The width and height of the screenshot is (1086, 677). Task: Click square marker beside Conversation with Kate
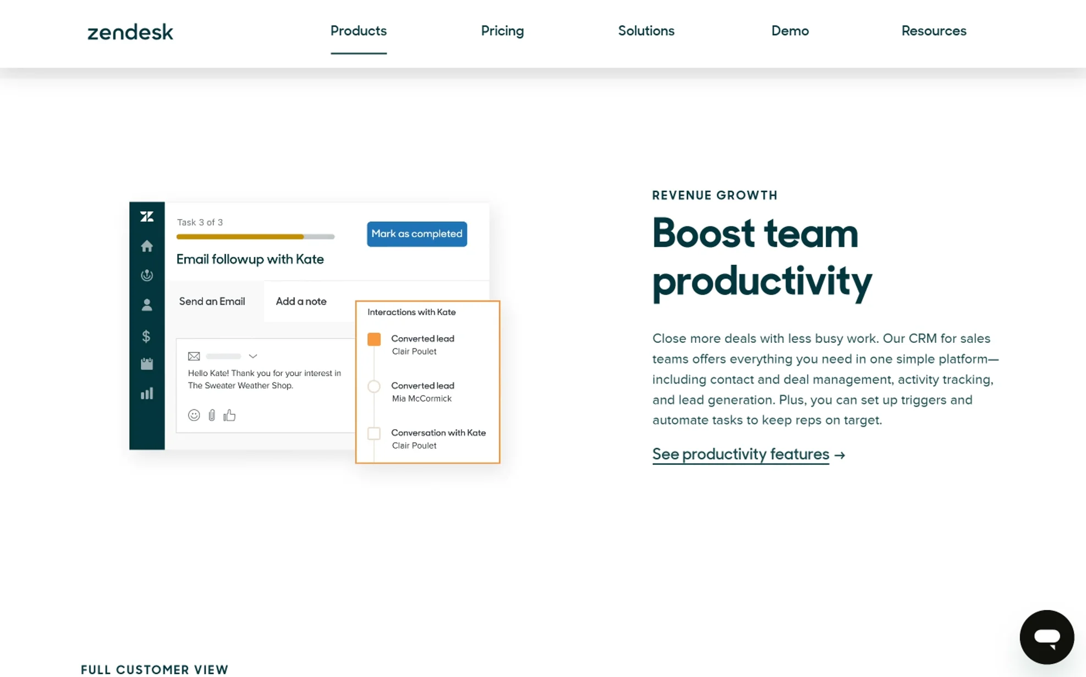(374, 434)
